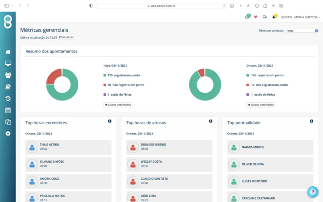Open the settings gear sidebar icon
This screenshot has width=323, height=202.
coord(8,134)
